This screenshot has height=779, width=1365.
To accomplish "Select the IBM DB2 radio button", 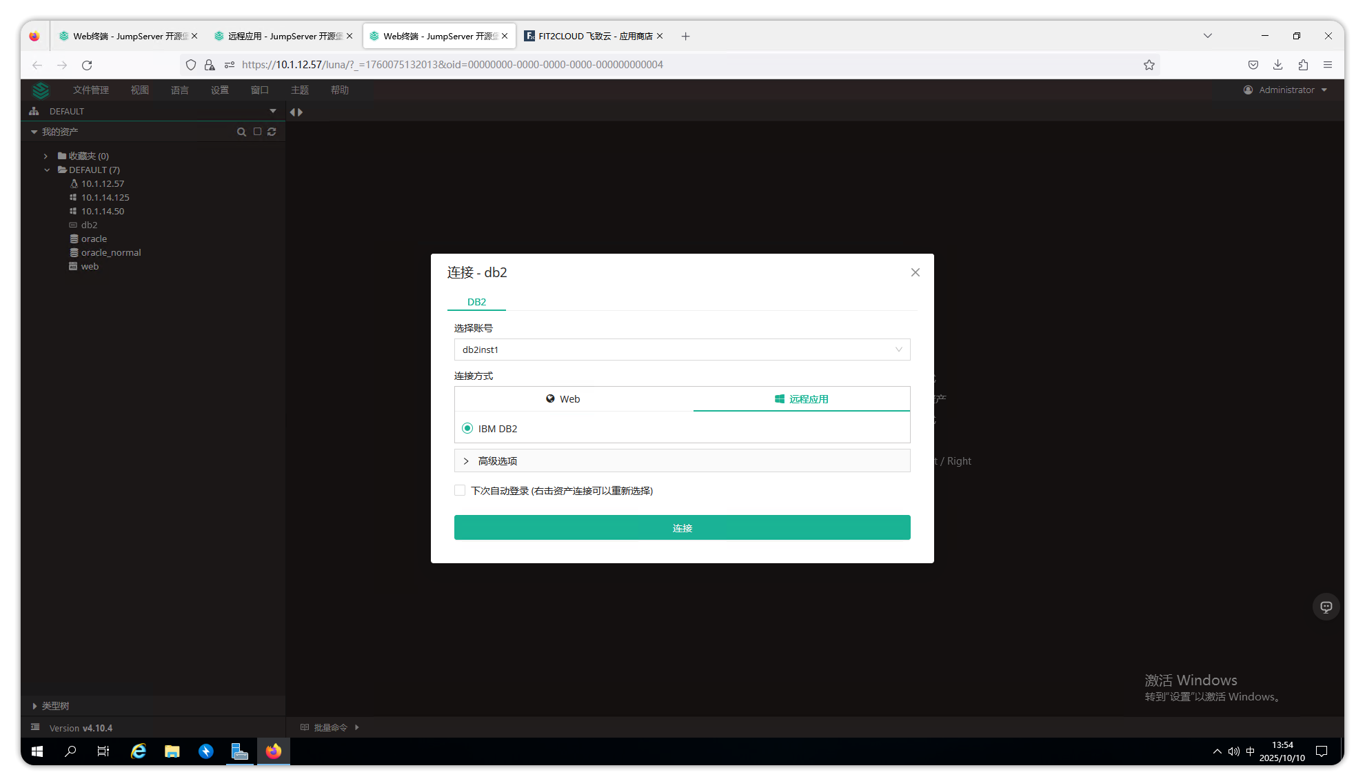I will 467,428.
